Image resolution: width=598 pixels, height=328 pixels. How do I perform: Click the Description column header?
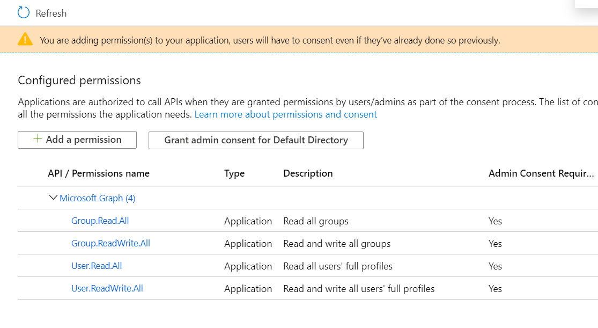point(308,173)
